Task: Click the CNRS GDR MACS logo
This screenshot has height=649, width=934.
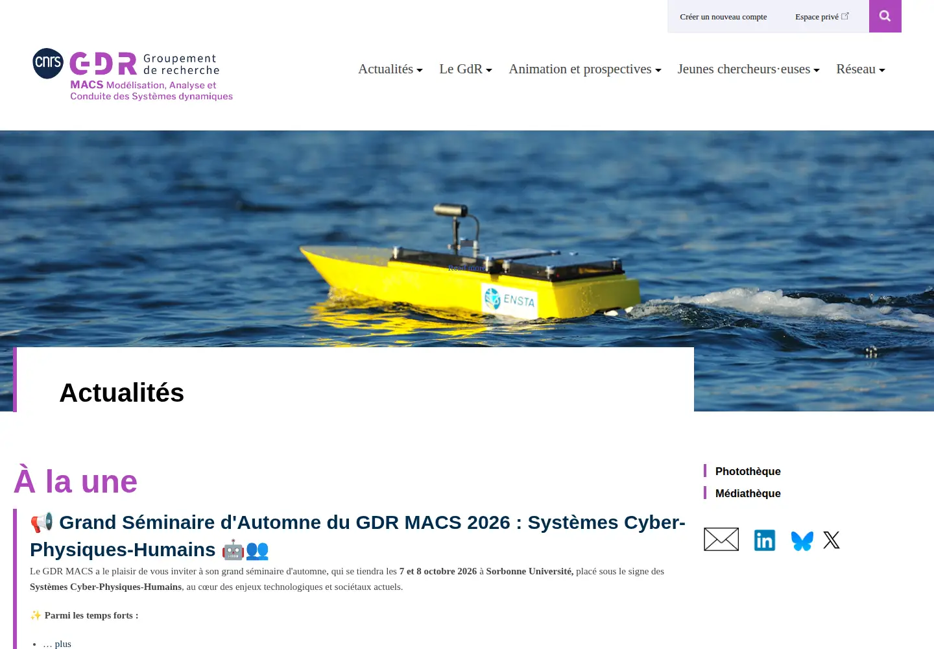Action: pos(133,75)
